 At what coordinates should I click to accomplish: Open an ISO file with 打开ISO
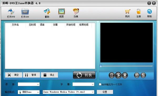[x=25, y=13]
